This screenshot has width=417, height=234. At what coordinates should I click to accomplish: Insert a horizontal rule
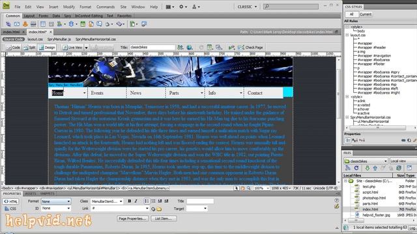[33, 24]
